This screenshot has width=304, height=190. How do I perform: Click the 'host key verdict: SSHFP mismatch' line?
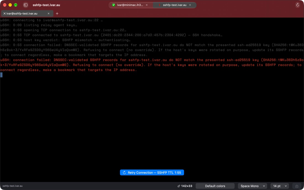click(65, 40)
